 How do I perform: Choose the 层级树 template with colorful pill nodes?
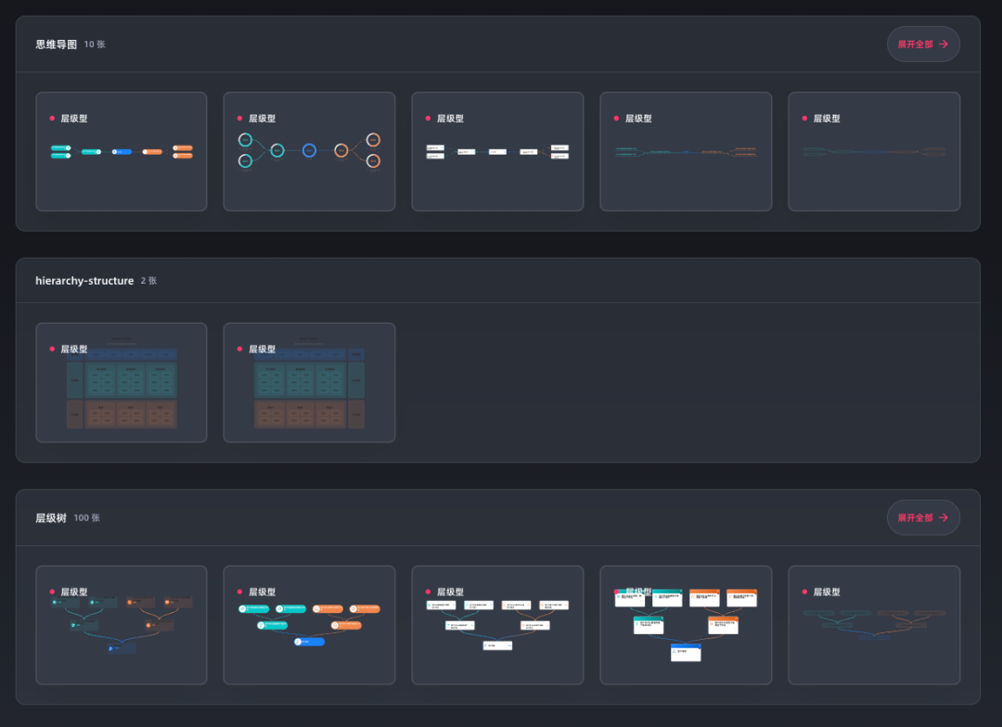point(309,626)
